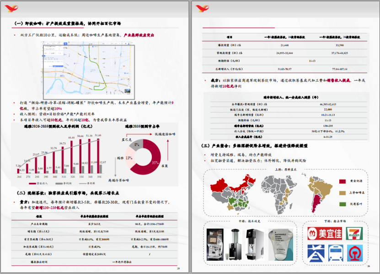Click the red logo on page 25
Screen dimensions: 380x274
point(11,9)
